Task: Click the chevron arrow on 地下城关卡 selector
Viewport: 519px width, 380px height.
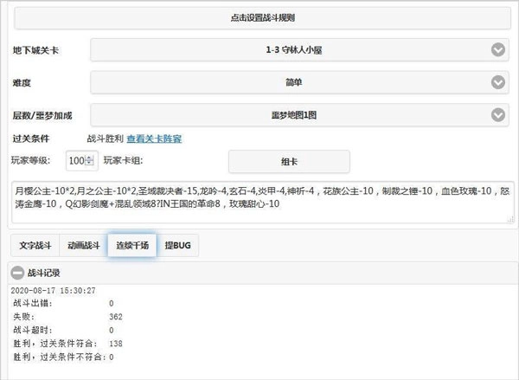Action: 497,50
